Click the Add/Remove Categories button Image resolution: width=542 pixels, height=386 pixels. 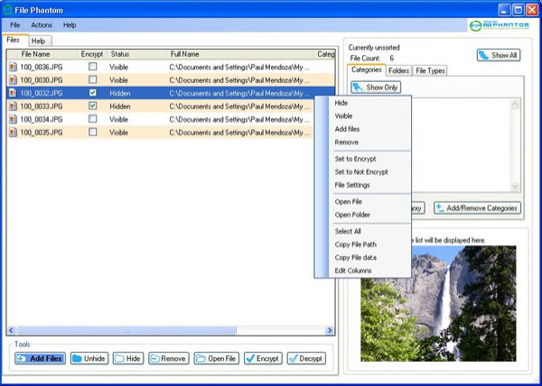pyautogui.click(x=477, y=208)
